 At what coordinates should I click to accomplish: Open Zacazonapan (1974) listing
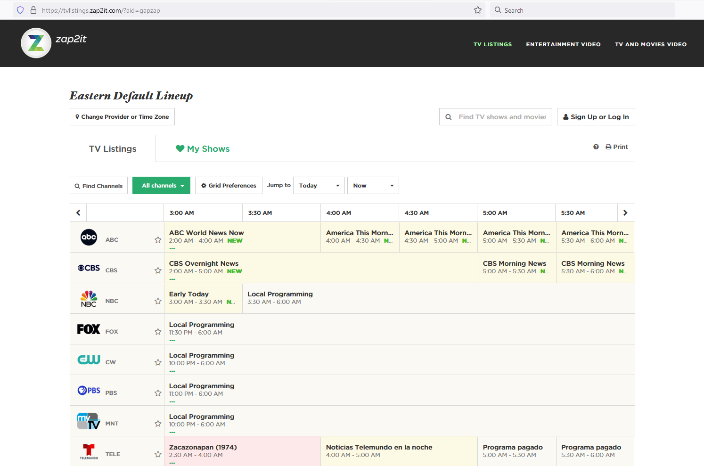(242, 451)
